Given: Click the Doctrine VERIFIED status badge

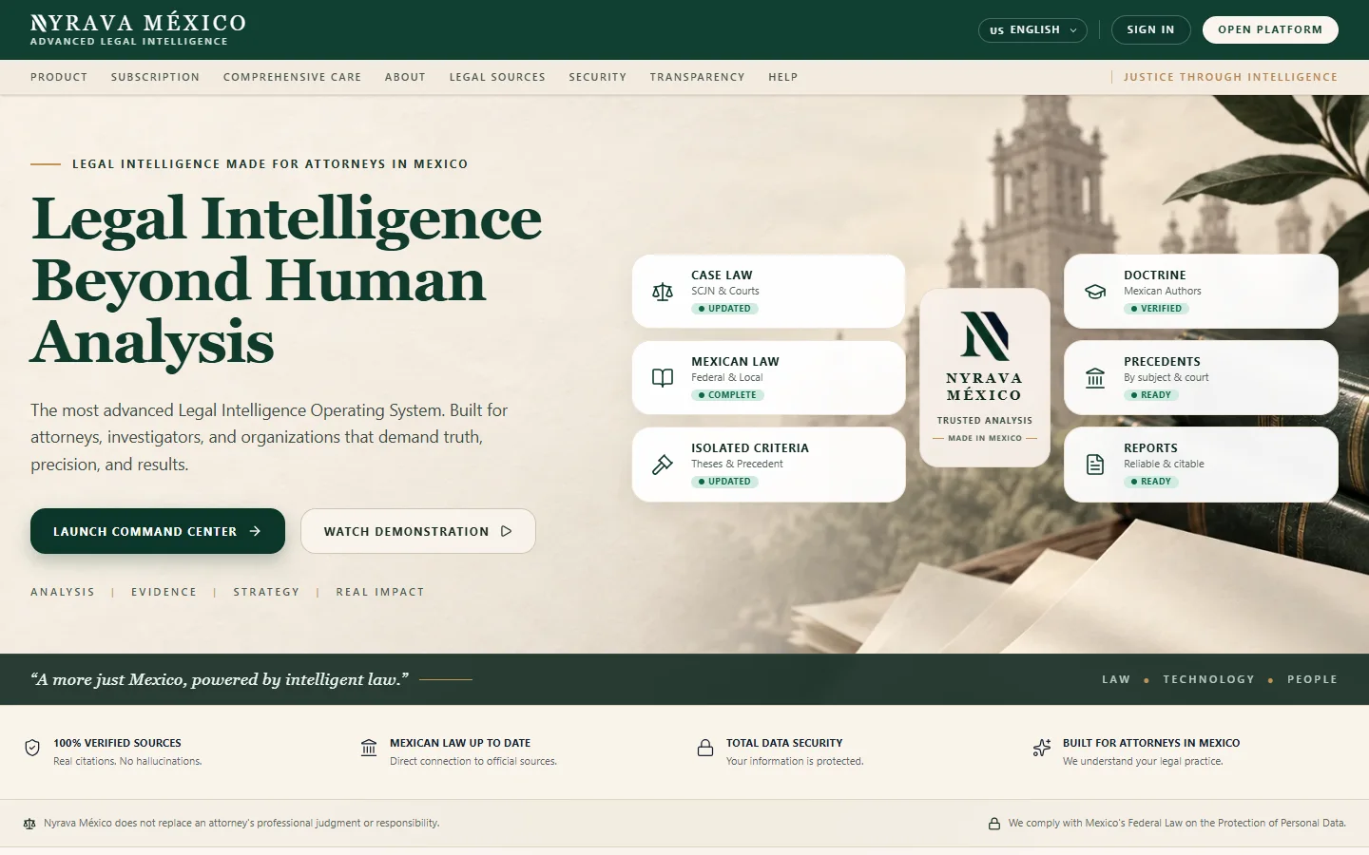Looking at the screenshot, I should (1156, 309).
